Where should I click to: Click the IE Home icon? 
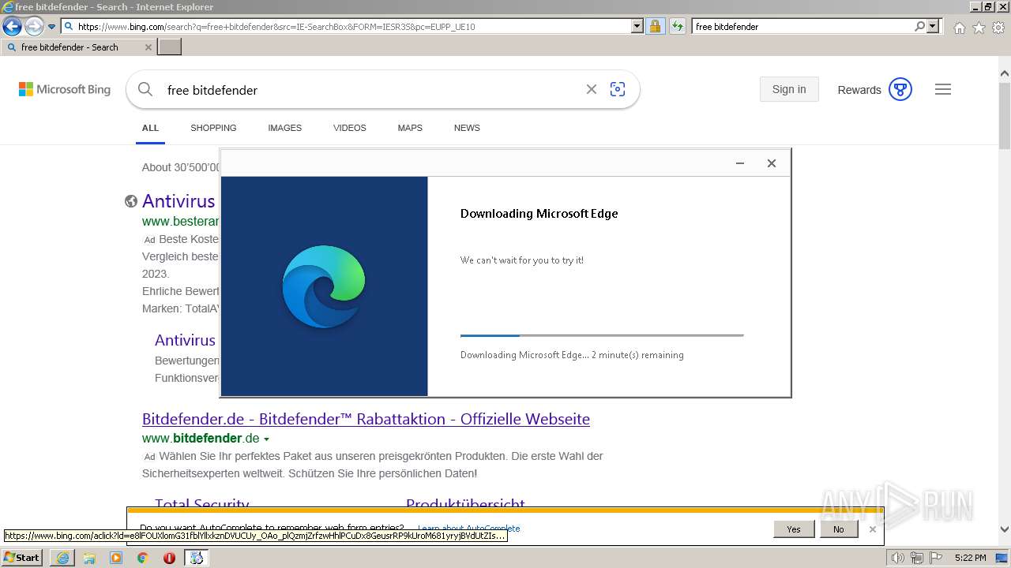click(x=959, y=28)
